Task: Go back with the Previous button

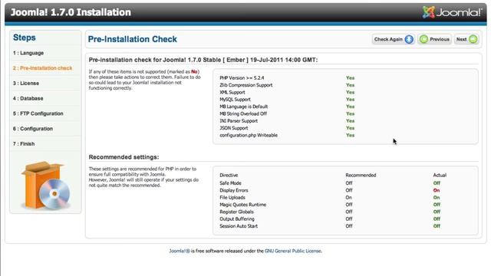Action: (x=435, y=39)
